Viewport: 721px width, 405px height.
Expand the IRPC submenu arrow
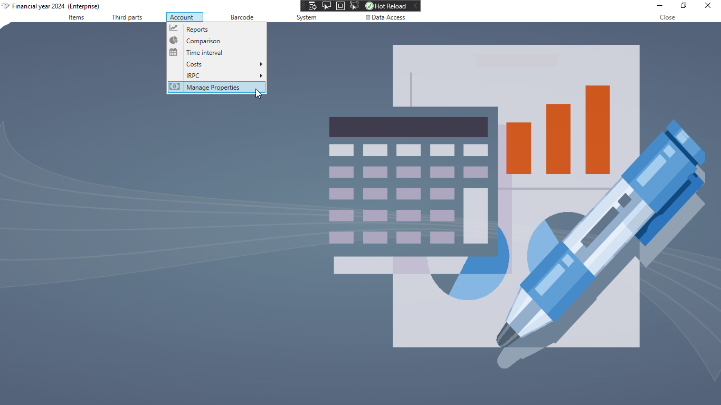[261, 76]
